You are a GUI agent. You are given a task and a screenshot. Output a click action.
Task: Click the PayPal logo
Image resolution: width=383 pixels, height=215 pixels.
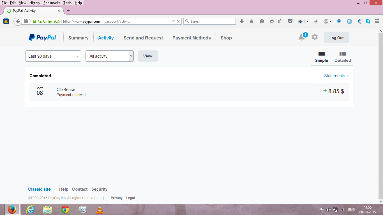point(43,38)
